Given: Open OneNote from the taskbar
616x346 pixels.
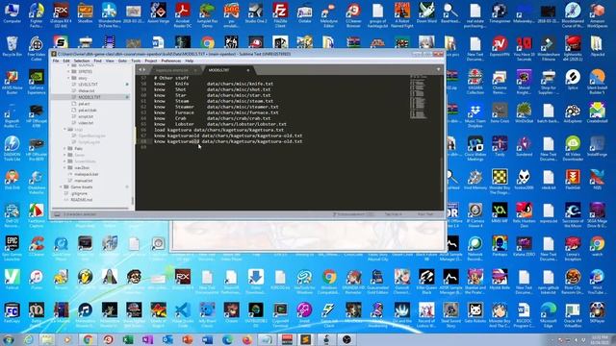Looking at the screenshot, I should 147,339.
